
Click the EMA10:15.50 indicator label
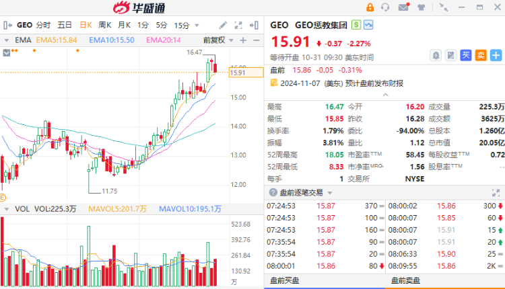point(112,40)
